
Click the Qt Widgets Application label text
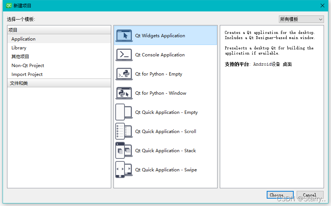pos(160,36)
